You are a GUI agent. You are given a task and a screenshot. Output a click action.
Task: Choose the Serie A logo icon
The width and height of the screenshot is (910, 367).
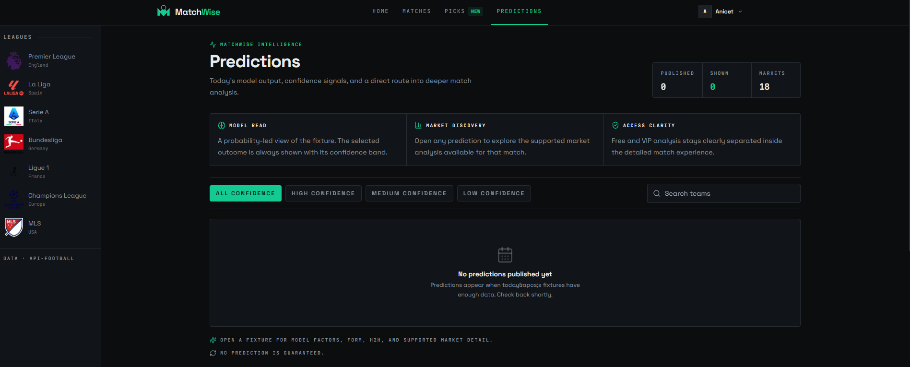coord(14,116)
